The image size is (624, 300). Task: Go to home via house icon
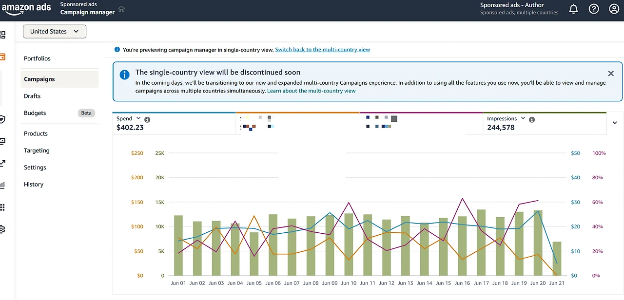(122, 9)
